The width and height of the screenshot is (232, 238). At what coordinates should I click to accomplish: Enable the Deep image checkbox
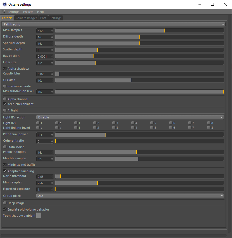coord(5,203)
